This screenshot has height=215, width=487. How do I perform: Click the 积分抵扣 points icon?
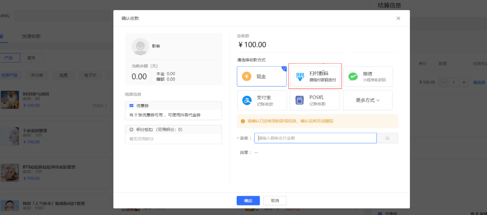click(131, 130)
